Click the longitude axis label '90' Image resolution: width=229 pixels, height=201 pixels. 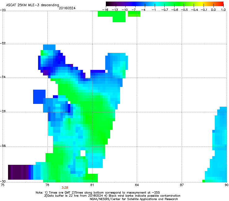pos(227,185)
